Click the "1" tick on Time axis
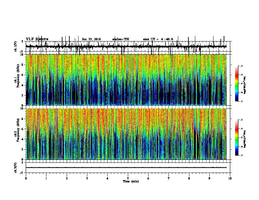259x200 pixels. point(46,178)
